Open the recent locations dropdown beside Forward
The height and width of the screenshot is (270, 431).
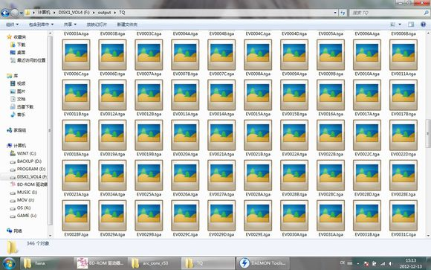[x=21, y=13]
